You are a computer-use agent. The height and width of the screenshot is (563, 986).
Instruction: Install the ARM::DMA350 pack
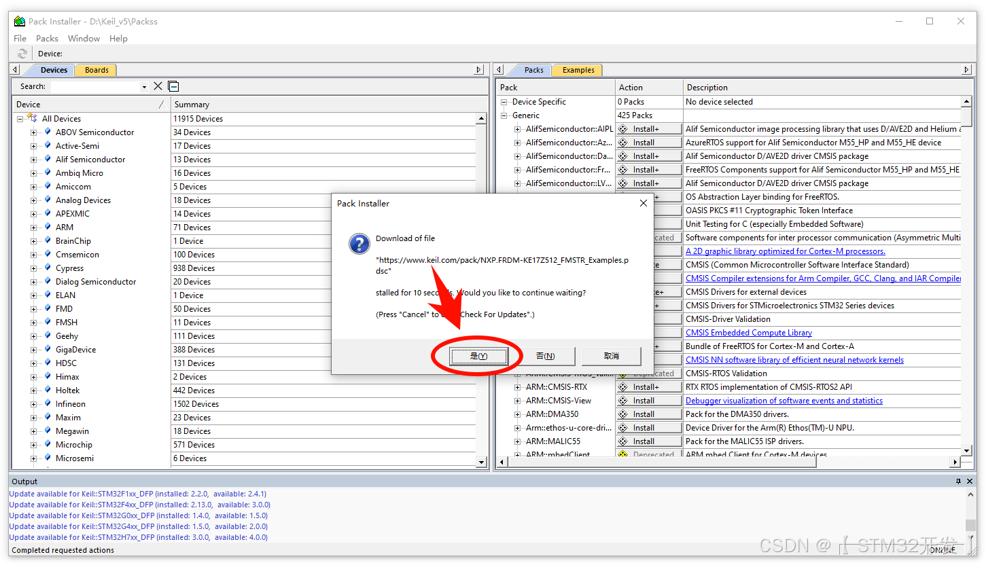(649, 414)
